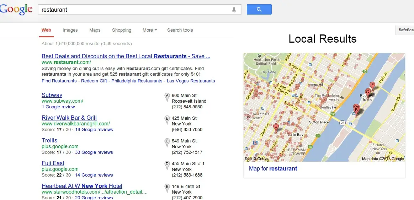
Task: Click the About 1,610,000,000 results count
Action: click(x=86, y=44)
